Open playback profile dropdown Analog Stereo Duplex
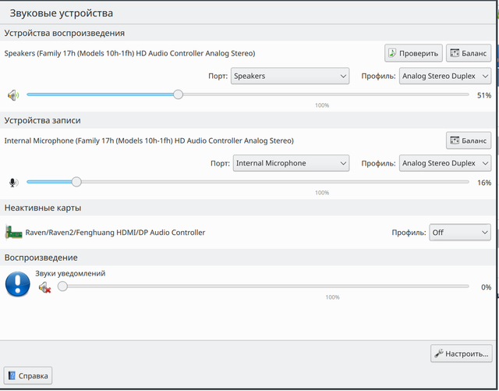 445,76
